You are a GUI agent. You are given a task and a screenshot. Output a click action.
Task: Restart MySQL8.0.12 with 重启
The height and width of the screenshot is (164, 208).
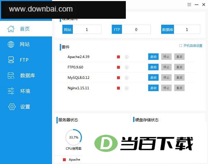[x=179, y=77]
